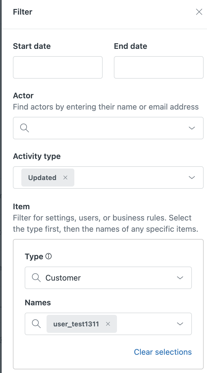Open the Names dropdown chevron
The image size is (207, 373).
180,324
